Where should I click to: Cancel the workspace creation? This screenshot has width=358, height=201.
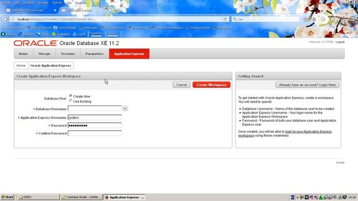[x=181, y=85]
